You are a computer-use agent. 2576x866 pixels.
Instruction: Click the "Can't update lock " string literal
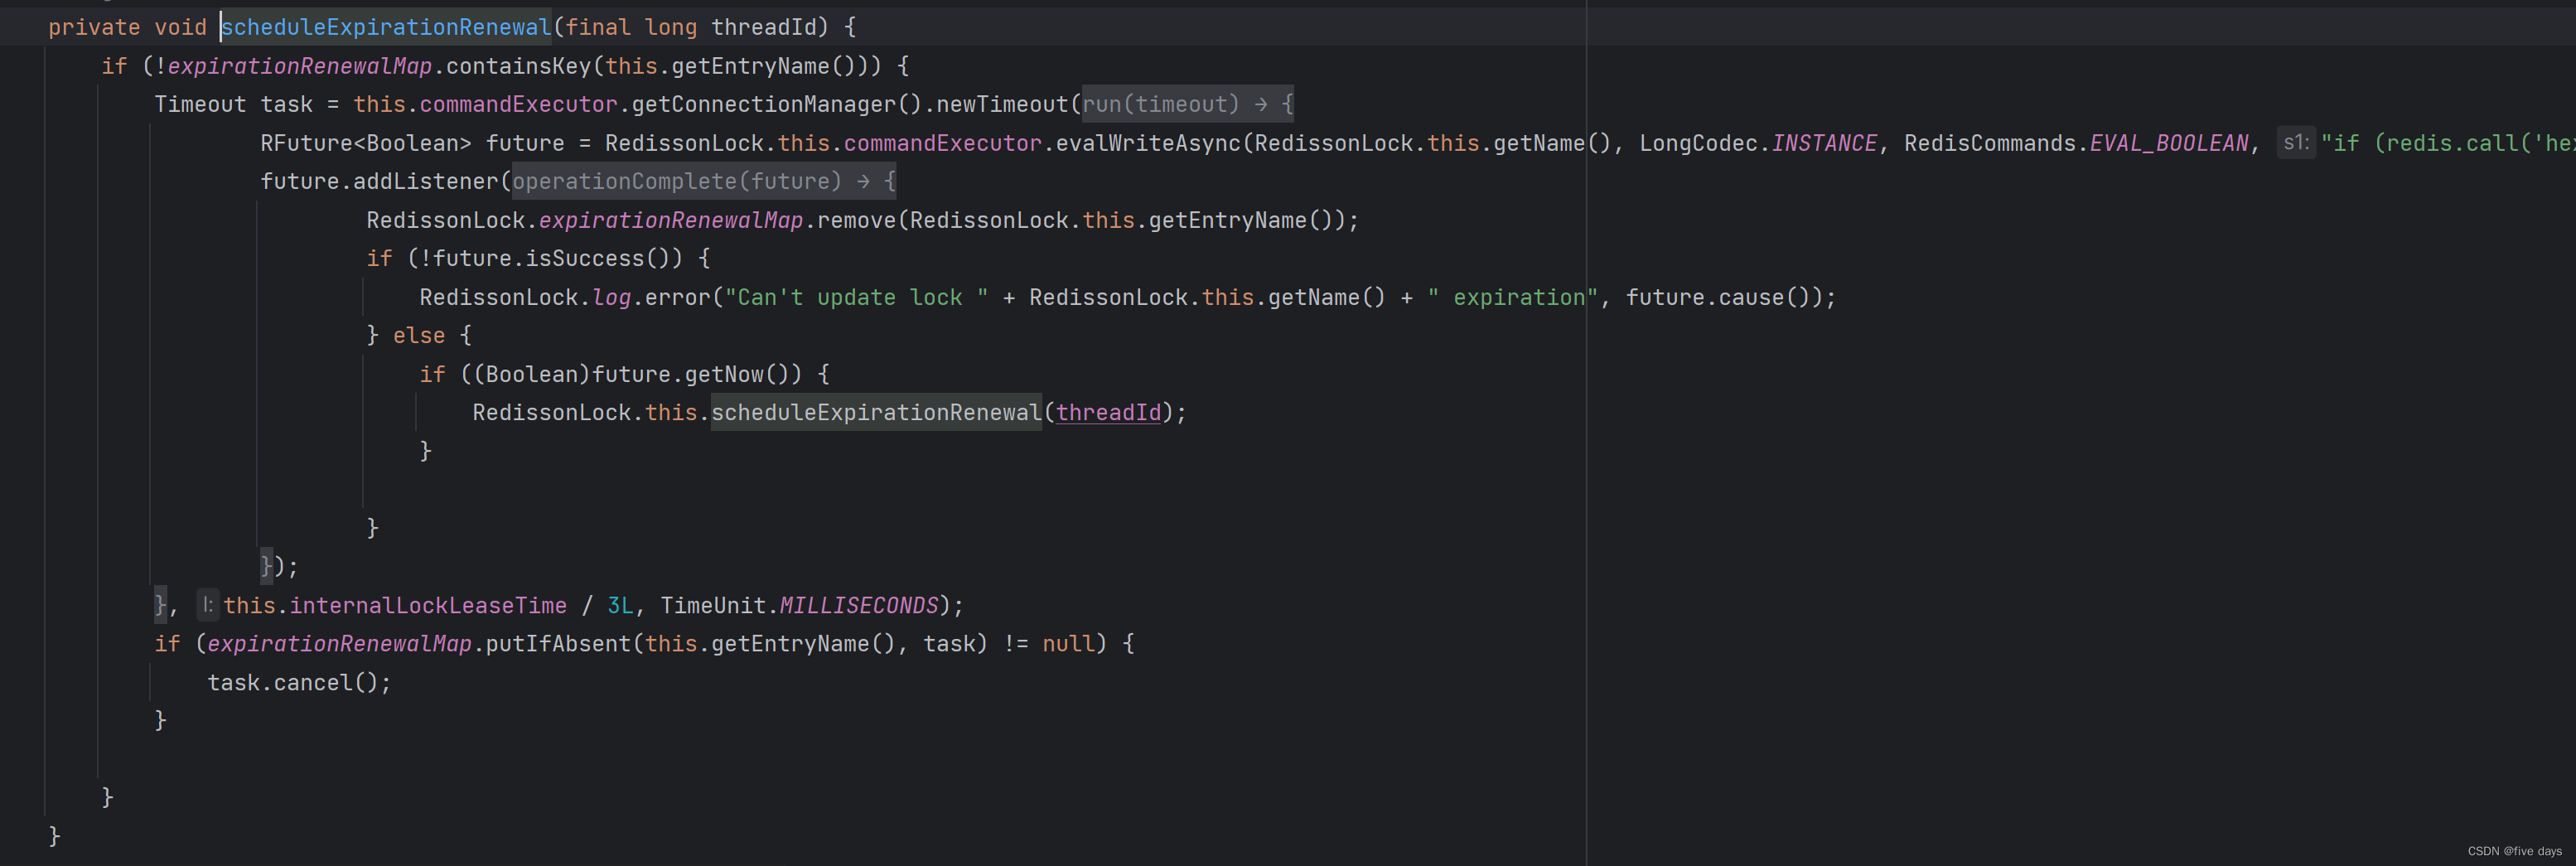857,297
